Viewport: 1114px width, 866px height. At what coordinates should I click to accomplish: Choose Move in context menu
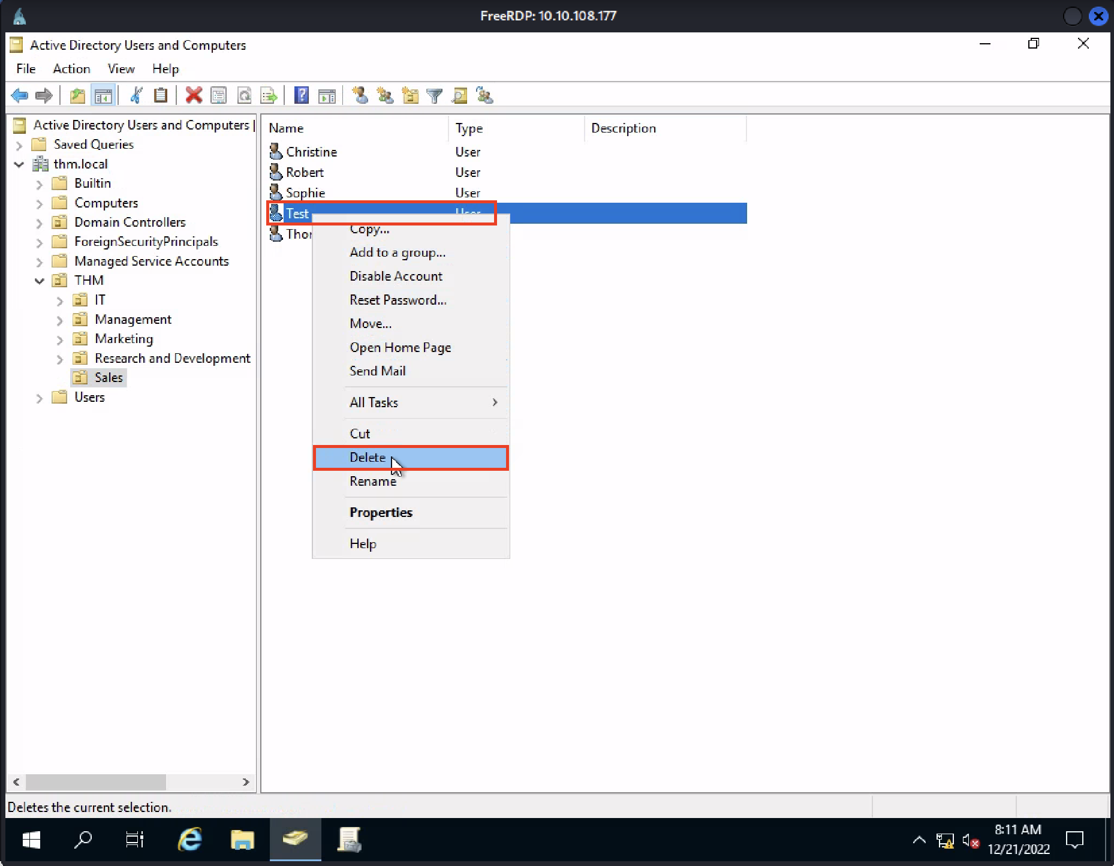point(411,324)
